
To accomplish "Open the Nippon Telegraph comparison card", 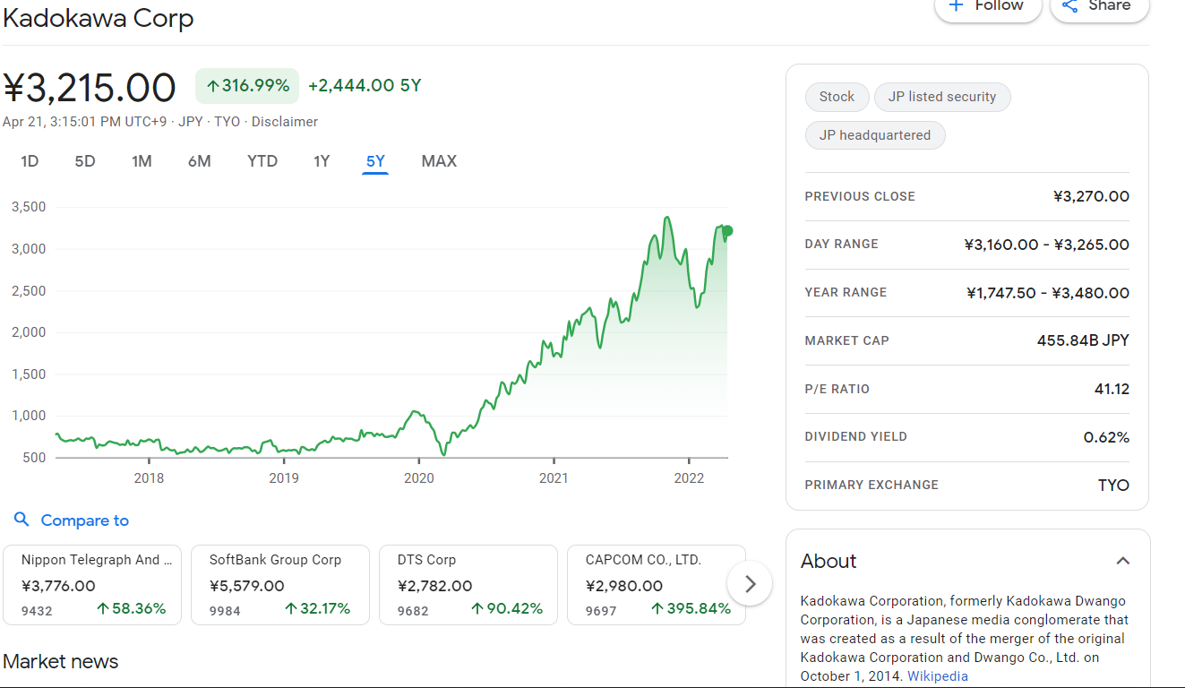I will pyautogui.click(x=92, y=585).
